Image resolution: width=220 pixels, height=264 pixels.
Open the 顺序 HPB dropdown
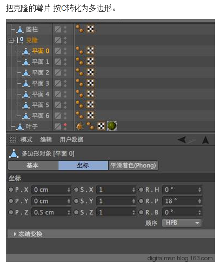pos(182,223)
